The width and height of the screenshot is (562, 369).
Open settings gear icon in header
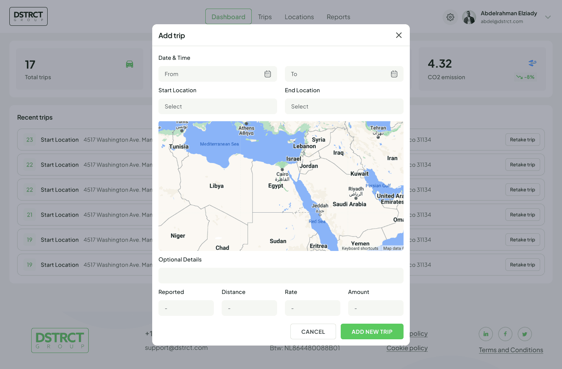(x=450, y=17)
